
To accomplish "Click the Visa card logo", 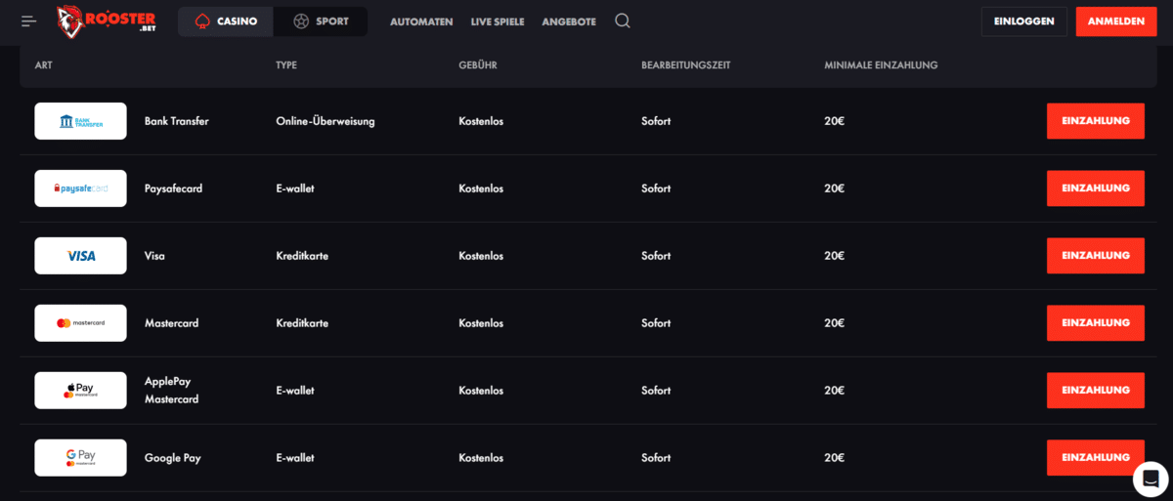I will click(x=80, y=256).
